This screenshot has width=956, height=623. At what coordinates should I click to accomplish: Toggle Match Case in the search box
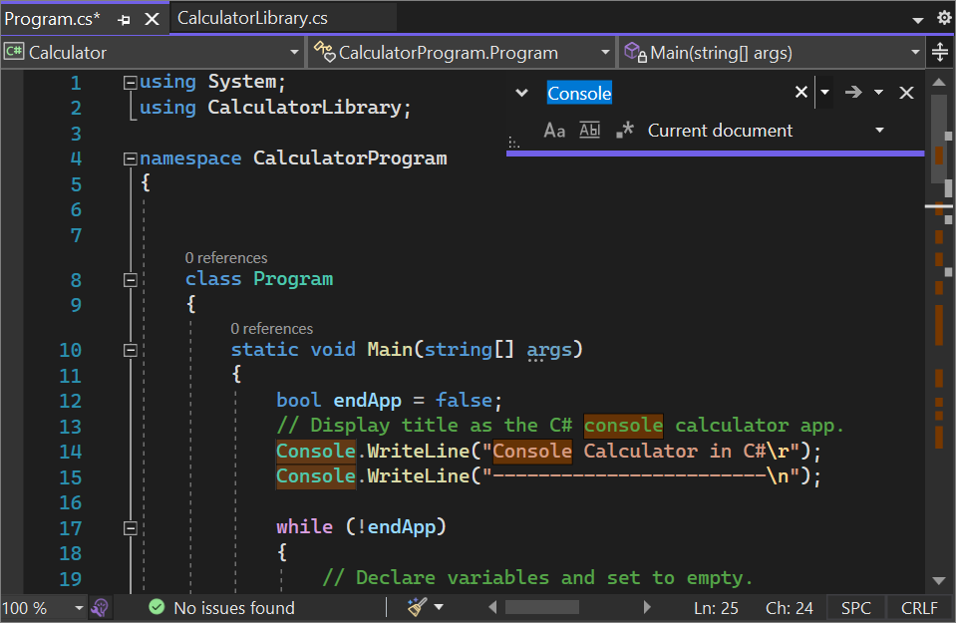pyautogui.click(x=554, y=130)
